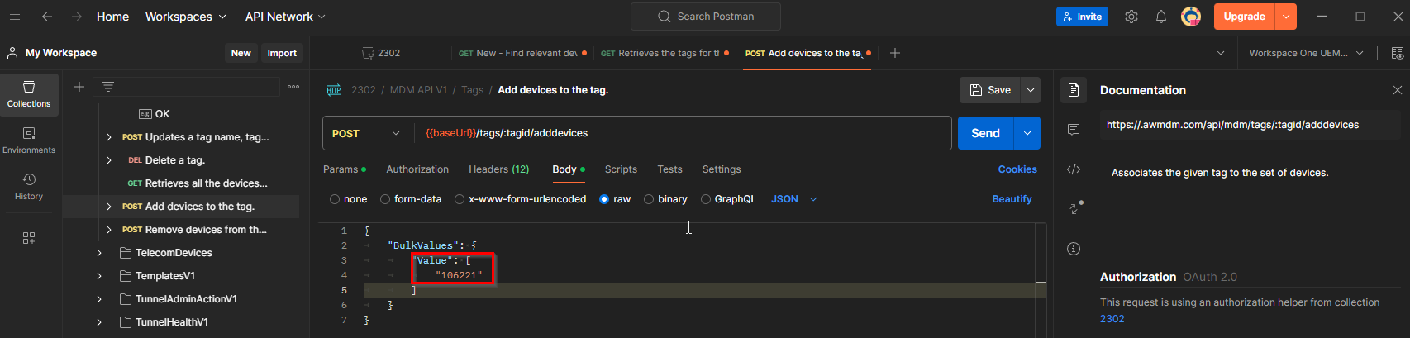1410x338 pixels.
Task: Switch to the Scripts tab
Action: click(621, 169)
